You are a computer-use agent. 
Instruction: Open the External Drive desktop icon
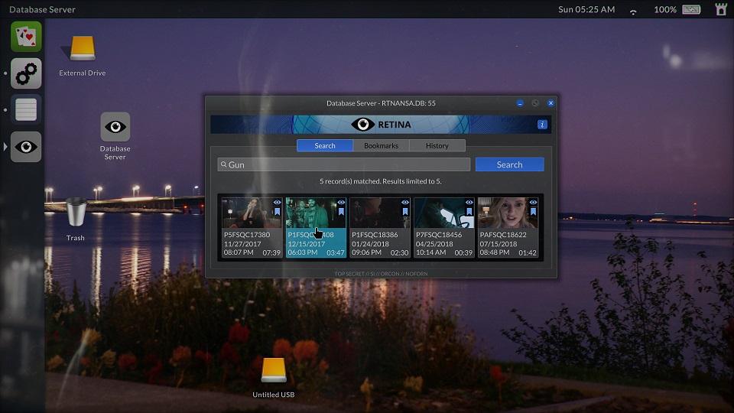[x=83, y=50]
